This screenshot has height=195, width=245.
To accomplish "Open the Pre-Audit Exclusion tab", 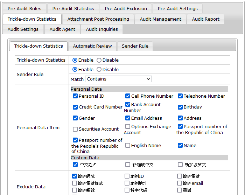I will click(126, 9).
